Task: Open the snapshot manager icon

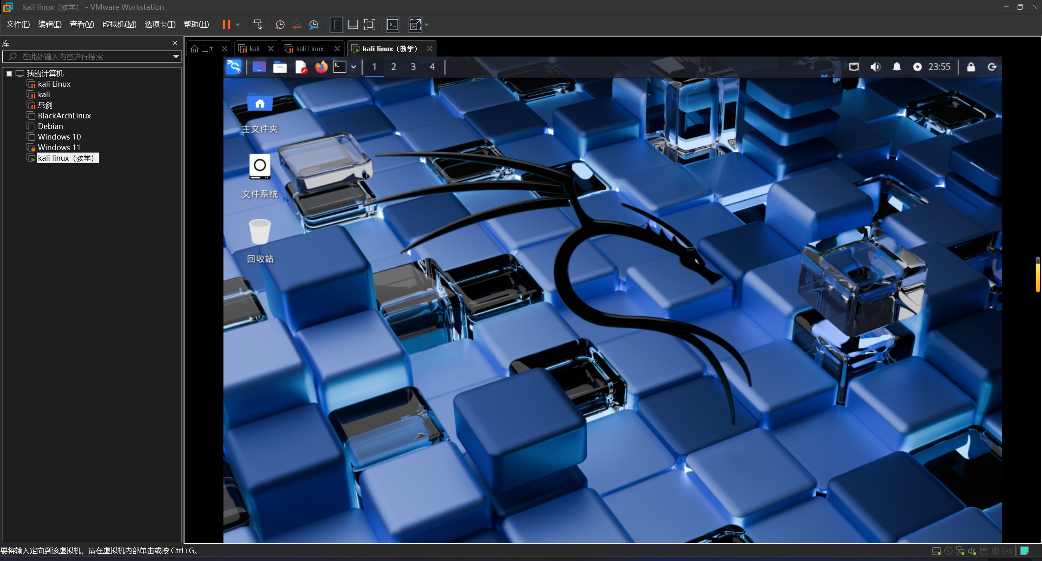Action: (313, 25)
